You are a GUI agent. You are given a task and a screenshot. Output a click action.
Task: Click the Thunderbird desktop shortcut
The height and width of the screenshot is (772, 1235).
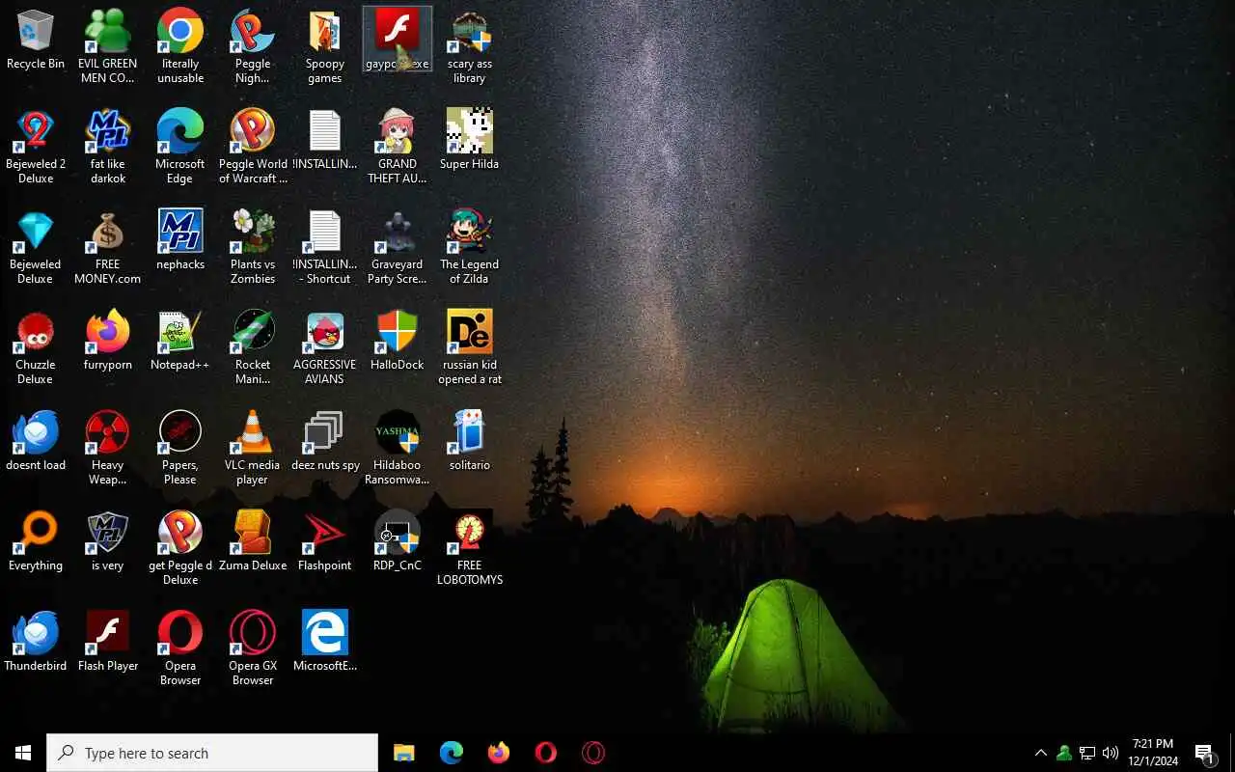pyautogui.click(x=36, y=642)
